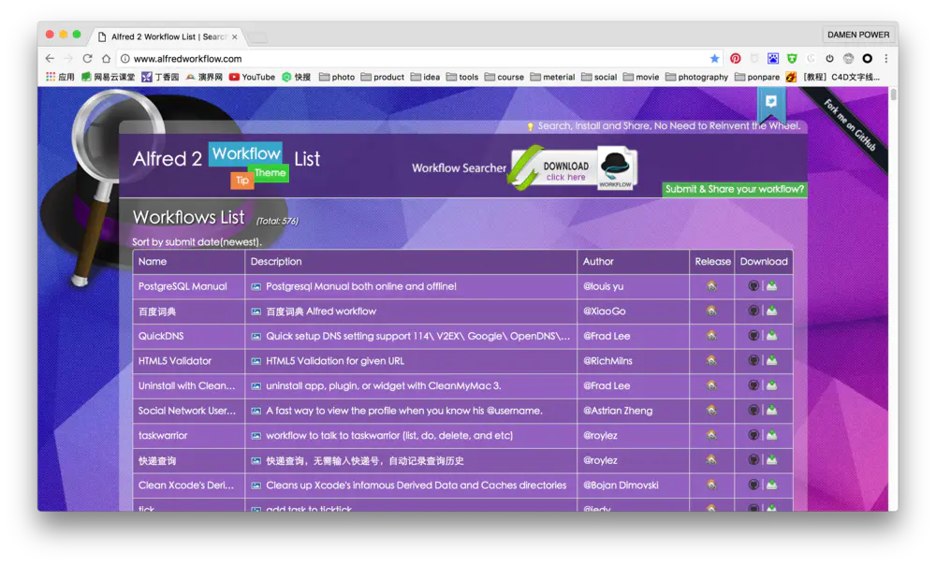The height and width of the screenshot is (565, 936).
Task: Close the Alfred 2 Workflow List tab
Action: click(x=235, y=37)
